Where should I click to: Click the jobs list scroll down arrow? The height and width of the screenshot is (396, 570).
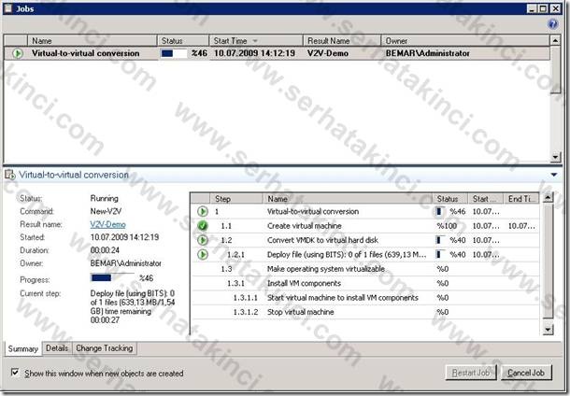(555, 157)
